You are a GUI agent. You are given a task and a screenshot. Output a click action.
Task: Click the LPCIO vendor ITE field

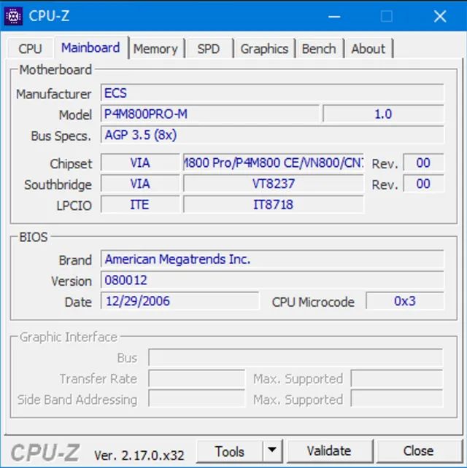pyautogui.click(x=140, y=205)
